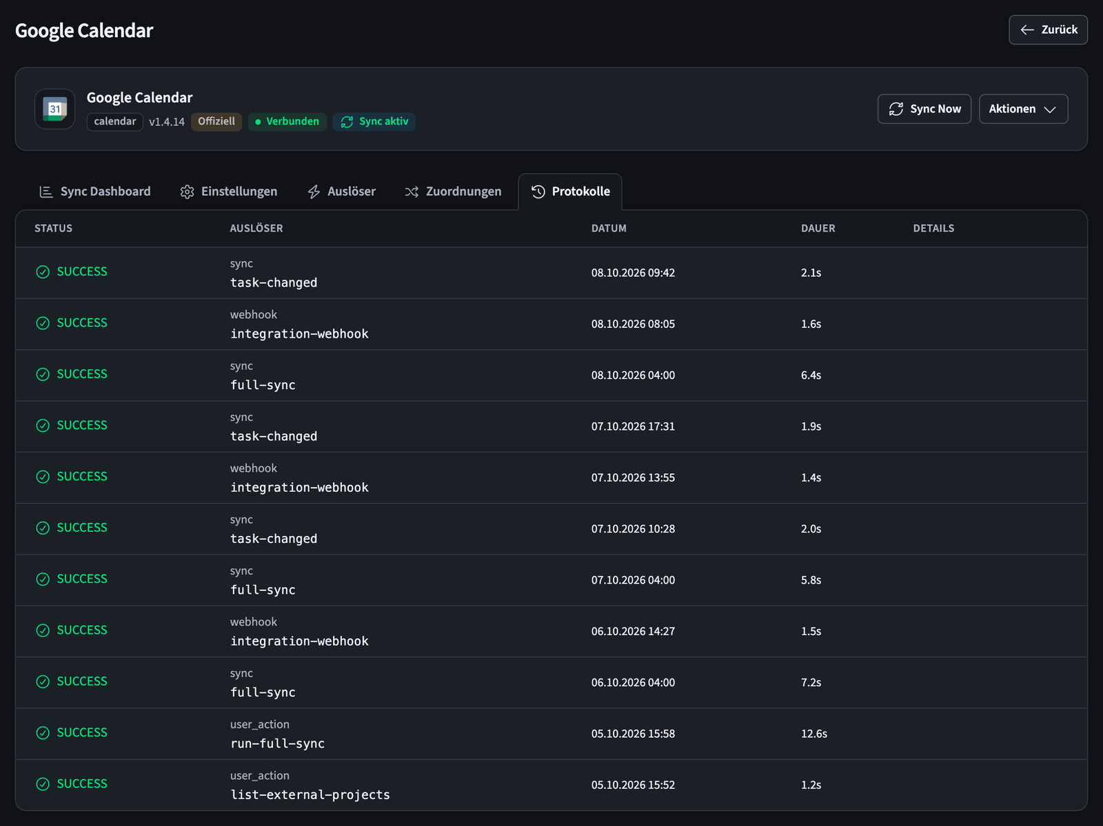Image resolution: width=1103 pixels, height=826 pixels.
Task: Start a sync with Sync Now button
Action: 924,109
